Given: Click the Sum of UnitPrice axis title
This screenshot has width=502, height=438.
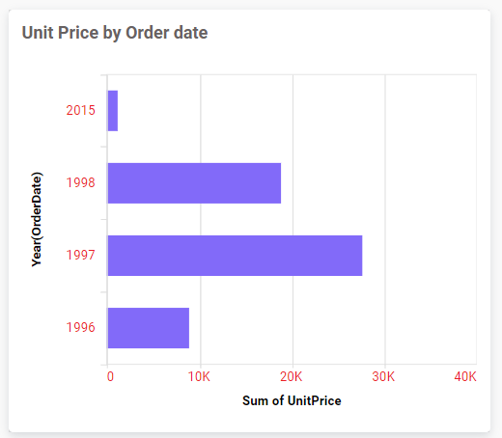Looking at the screenshot, I should (x=292, y=400).
